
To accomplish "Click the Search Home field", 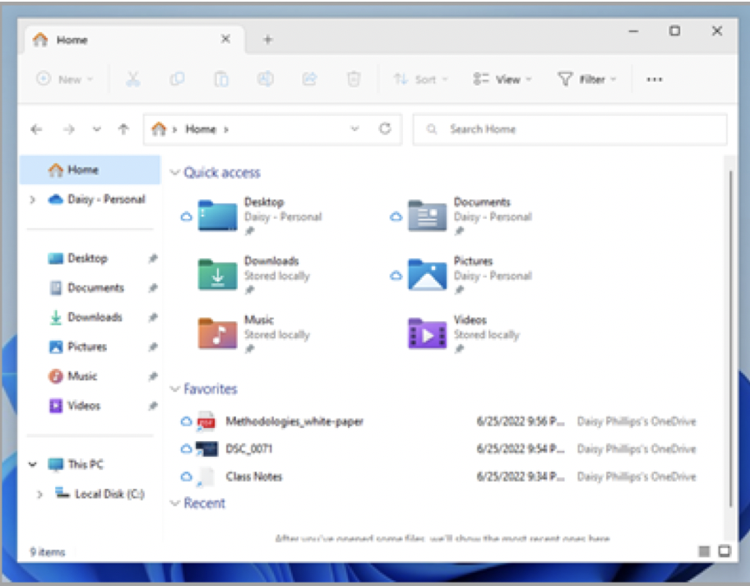I will click(x=570, y=128).
